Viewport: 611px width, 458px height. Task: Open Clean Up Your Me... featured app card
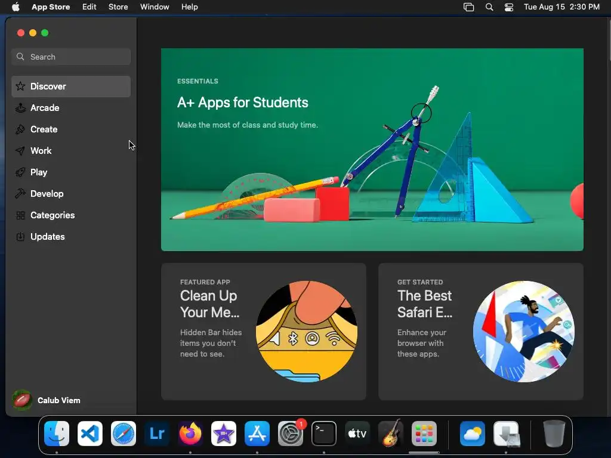(x=263, y=332)
